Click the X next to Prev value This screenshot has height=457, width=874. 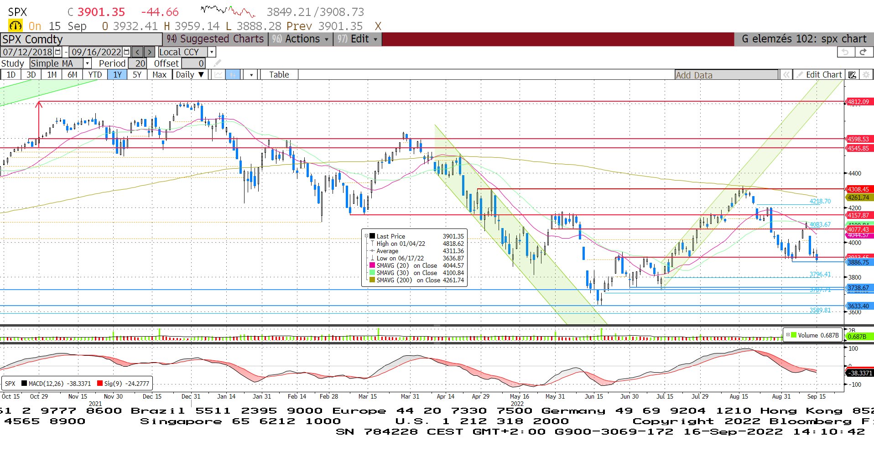378,26
